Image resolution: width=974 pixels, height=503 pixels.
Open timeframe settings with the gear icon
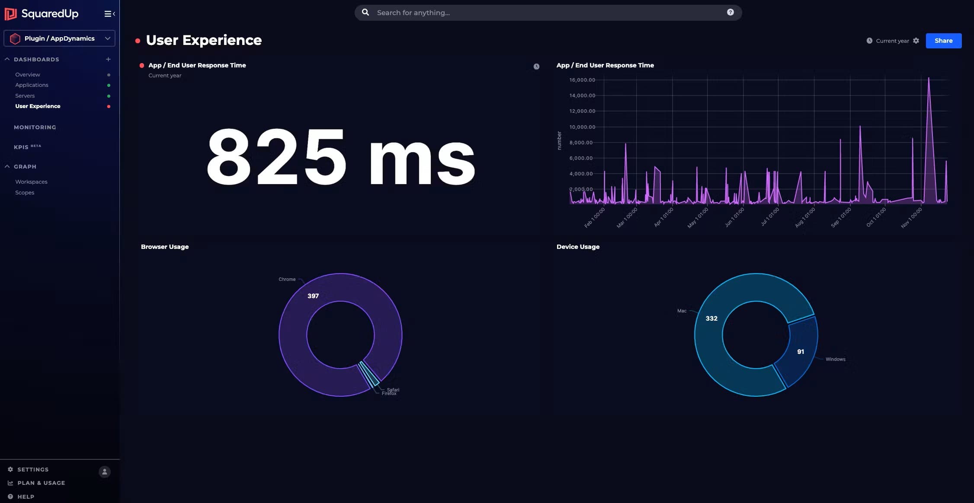pyautogui.click(x=916, y=40)
